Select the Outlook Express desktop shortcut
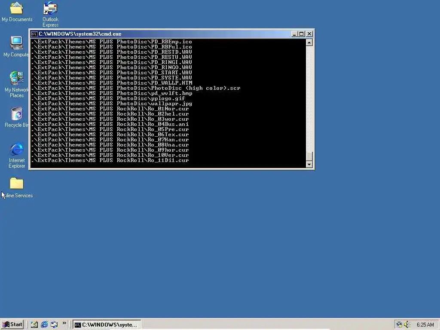 point(51,14)
